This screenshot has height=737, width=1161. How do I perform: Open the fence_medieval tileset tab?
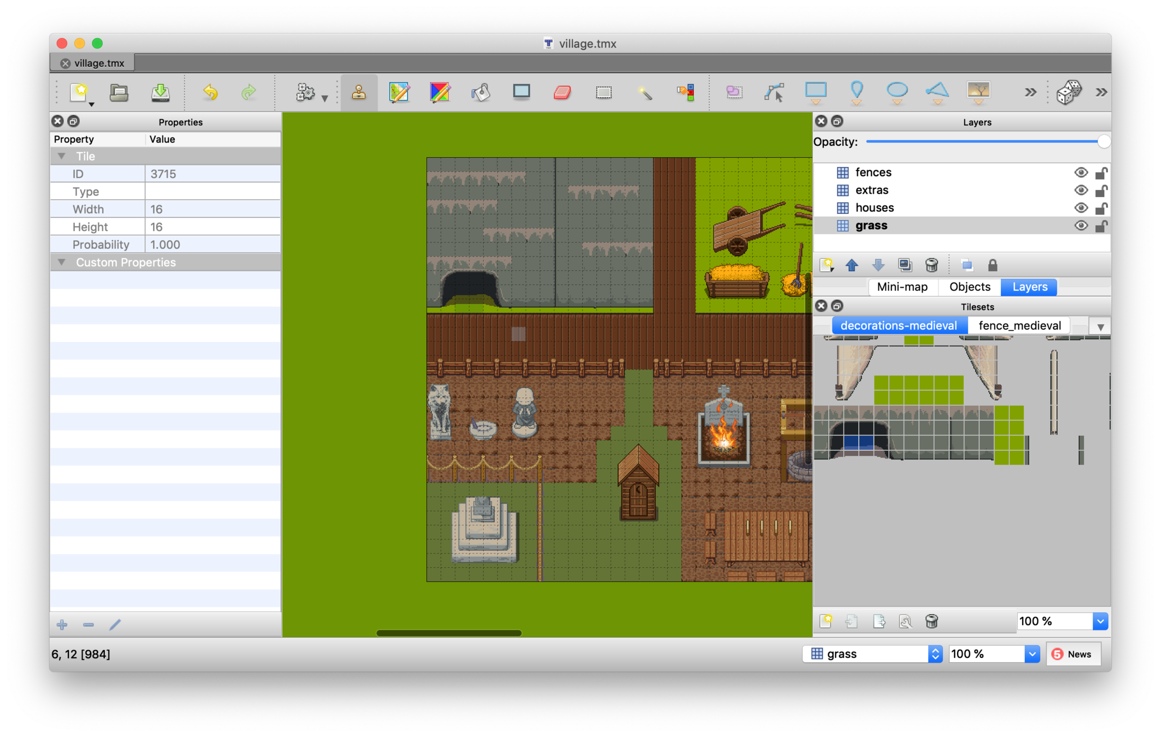pos(1019,326)
